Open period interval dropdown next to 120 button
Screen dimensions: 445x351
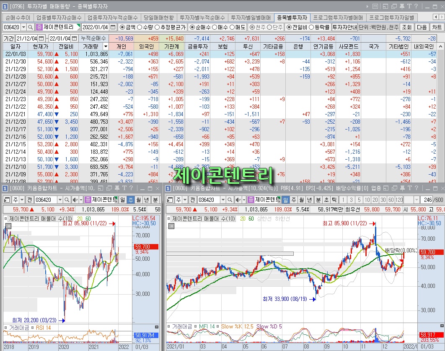pos(417,200)
